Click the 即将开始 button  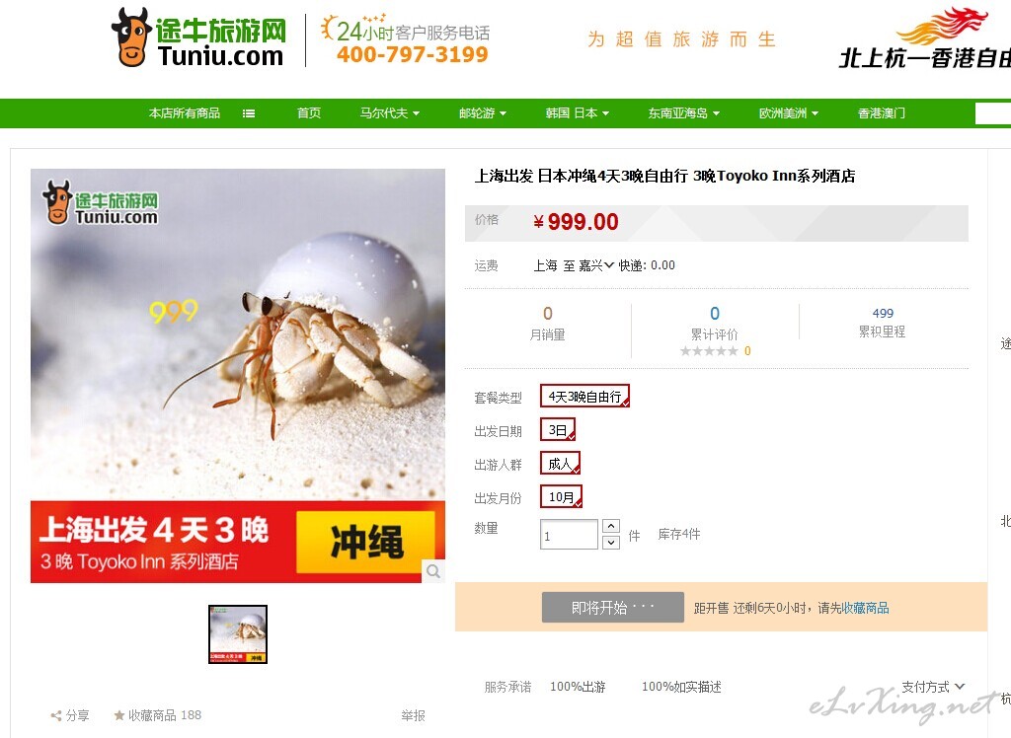(612, 607)
